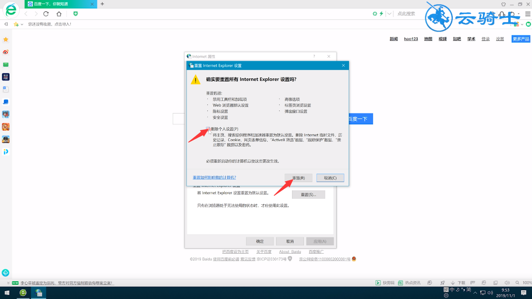Click the zoom magnifier in the status bar
532x299 pixels.
point(517,283)
